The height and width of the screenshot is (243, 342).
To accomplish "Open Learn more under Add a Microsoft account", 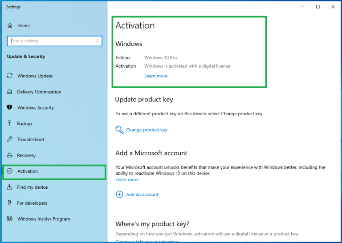I will 127,180.
